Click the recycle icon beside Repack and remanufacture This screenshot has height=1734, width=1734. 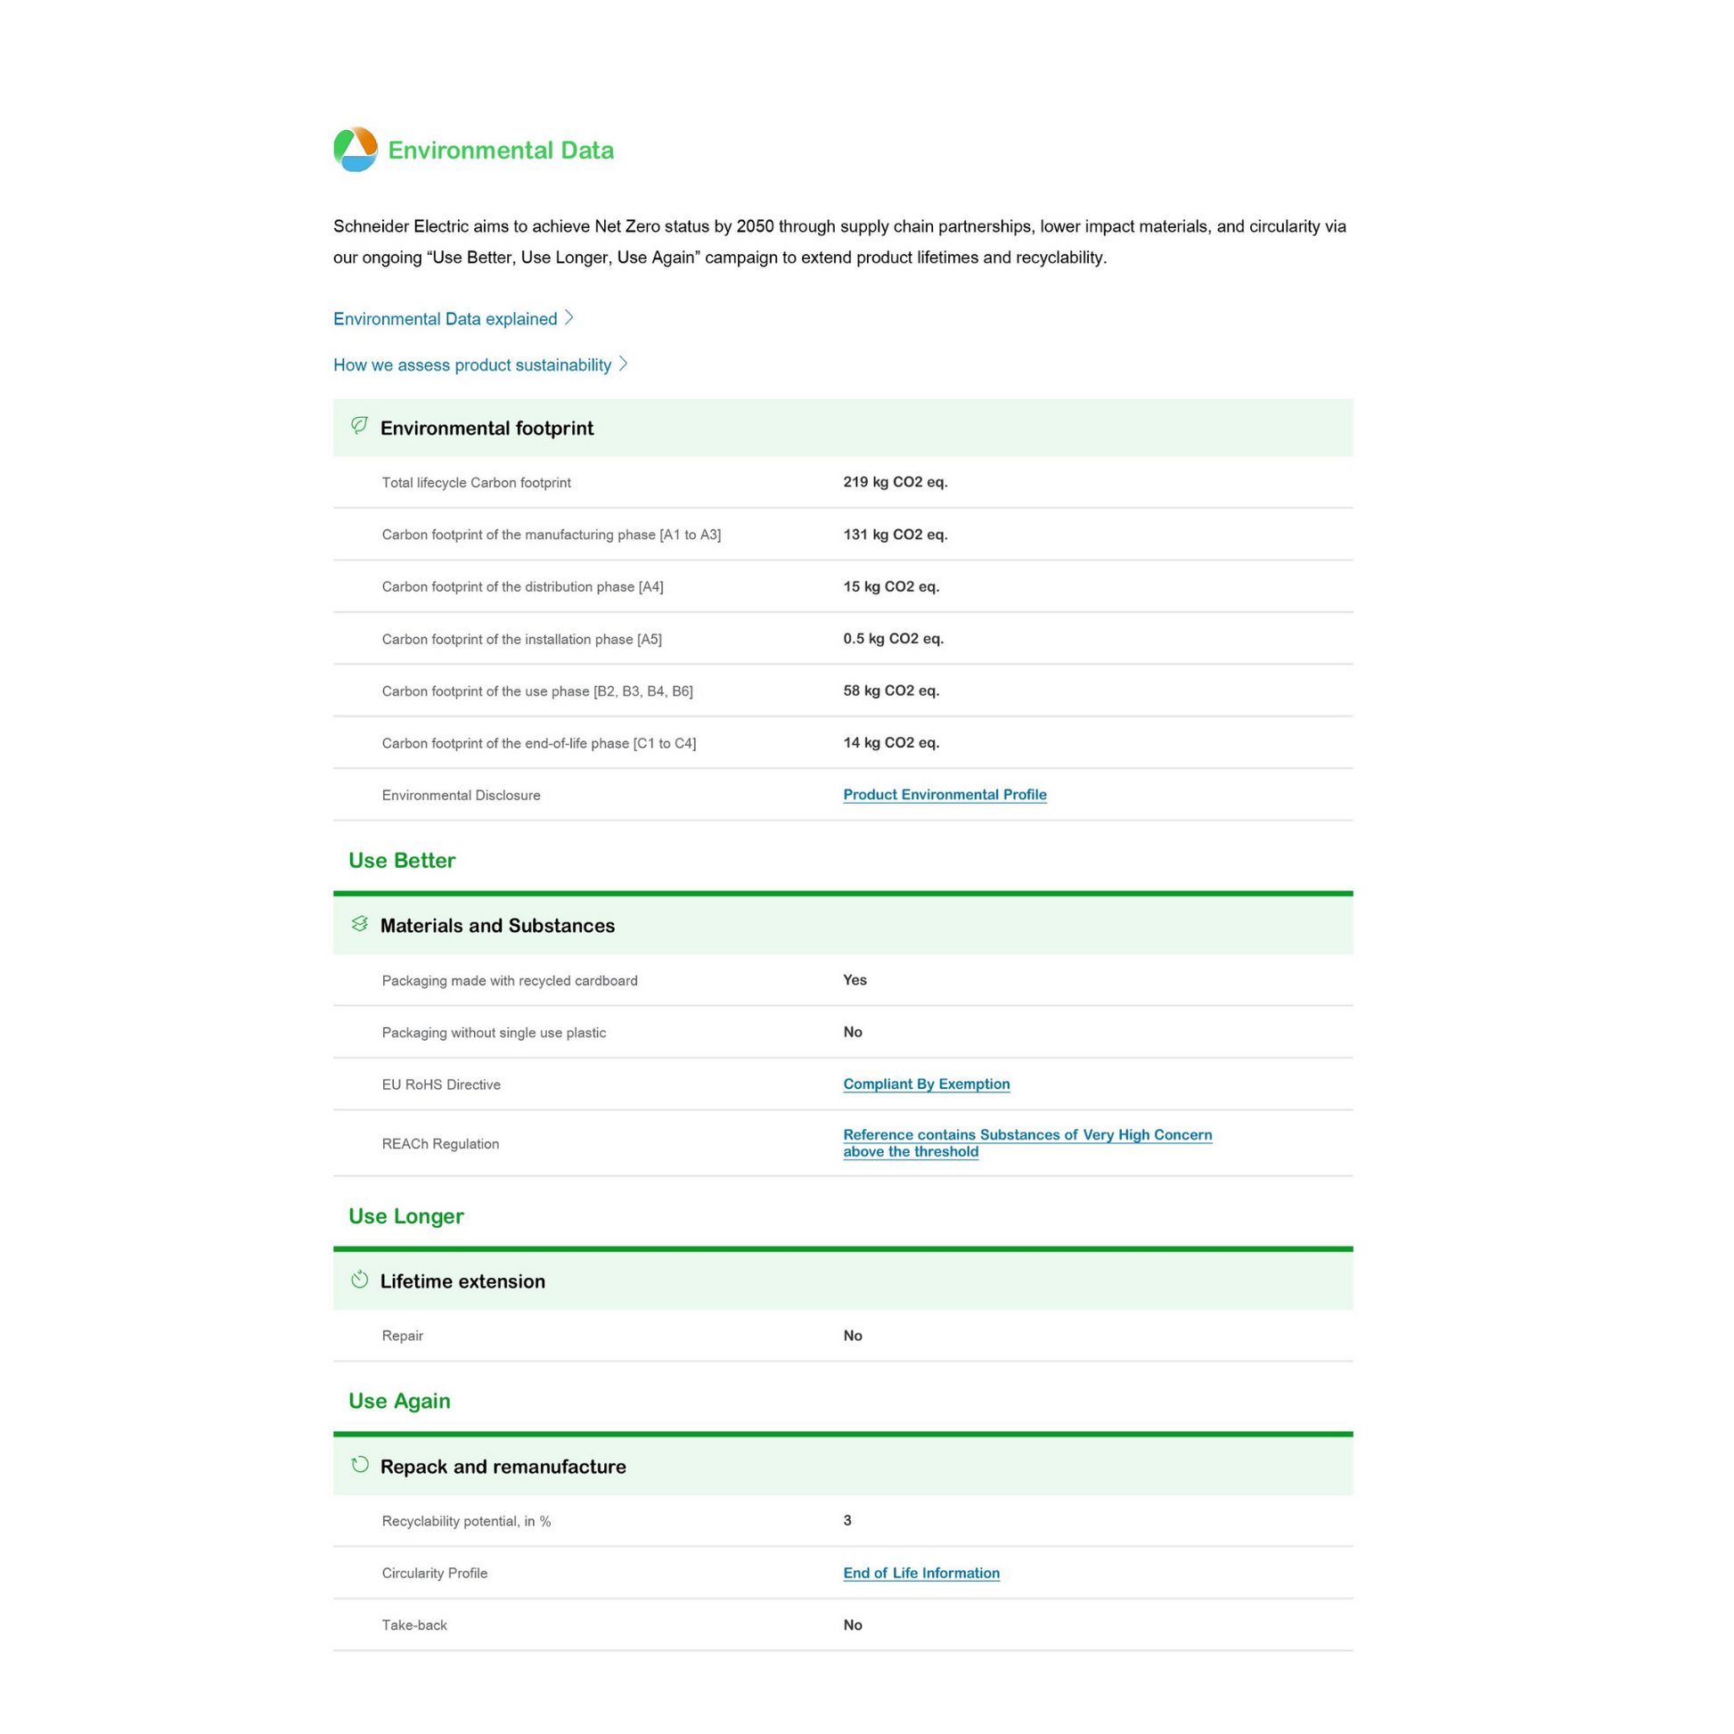pos(359,1465)
